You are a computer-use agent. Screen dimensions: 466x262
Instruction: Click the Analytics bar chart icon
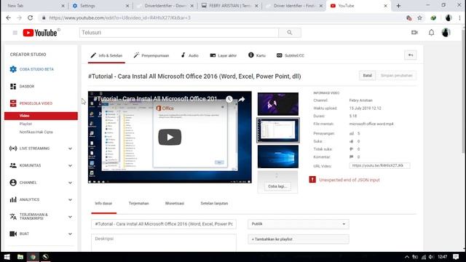point(13,199)
